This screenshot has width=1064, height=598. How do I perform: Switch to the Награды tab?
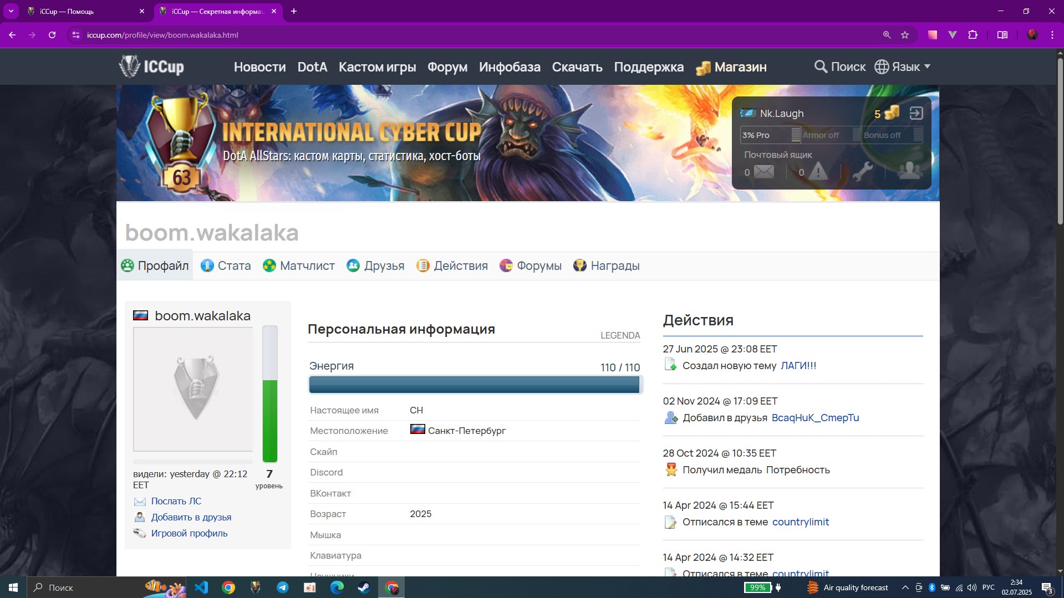(x=606, y=265)
